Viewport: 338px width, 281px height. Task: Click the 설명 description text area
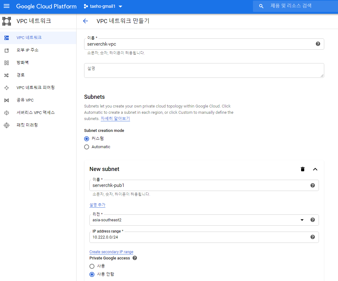click(204, 70)
